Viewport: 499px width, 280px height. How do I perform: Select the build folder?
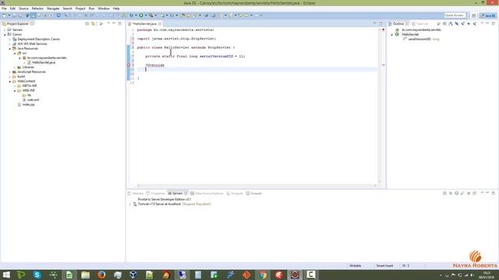click(x=21, y=76)
